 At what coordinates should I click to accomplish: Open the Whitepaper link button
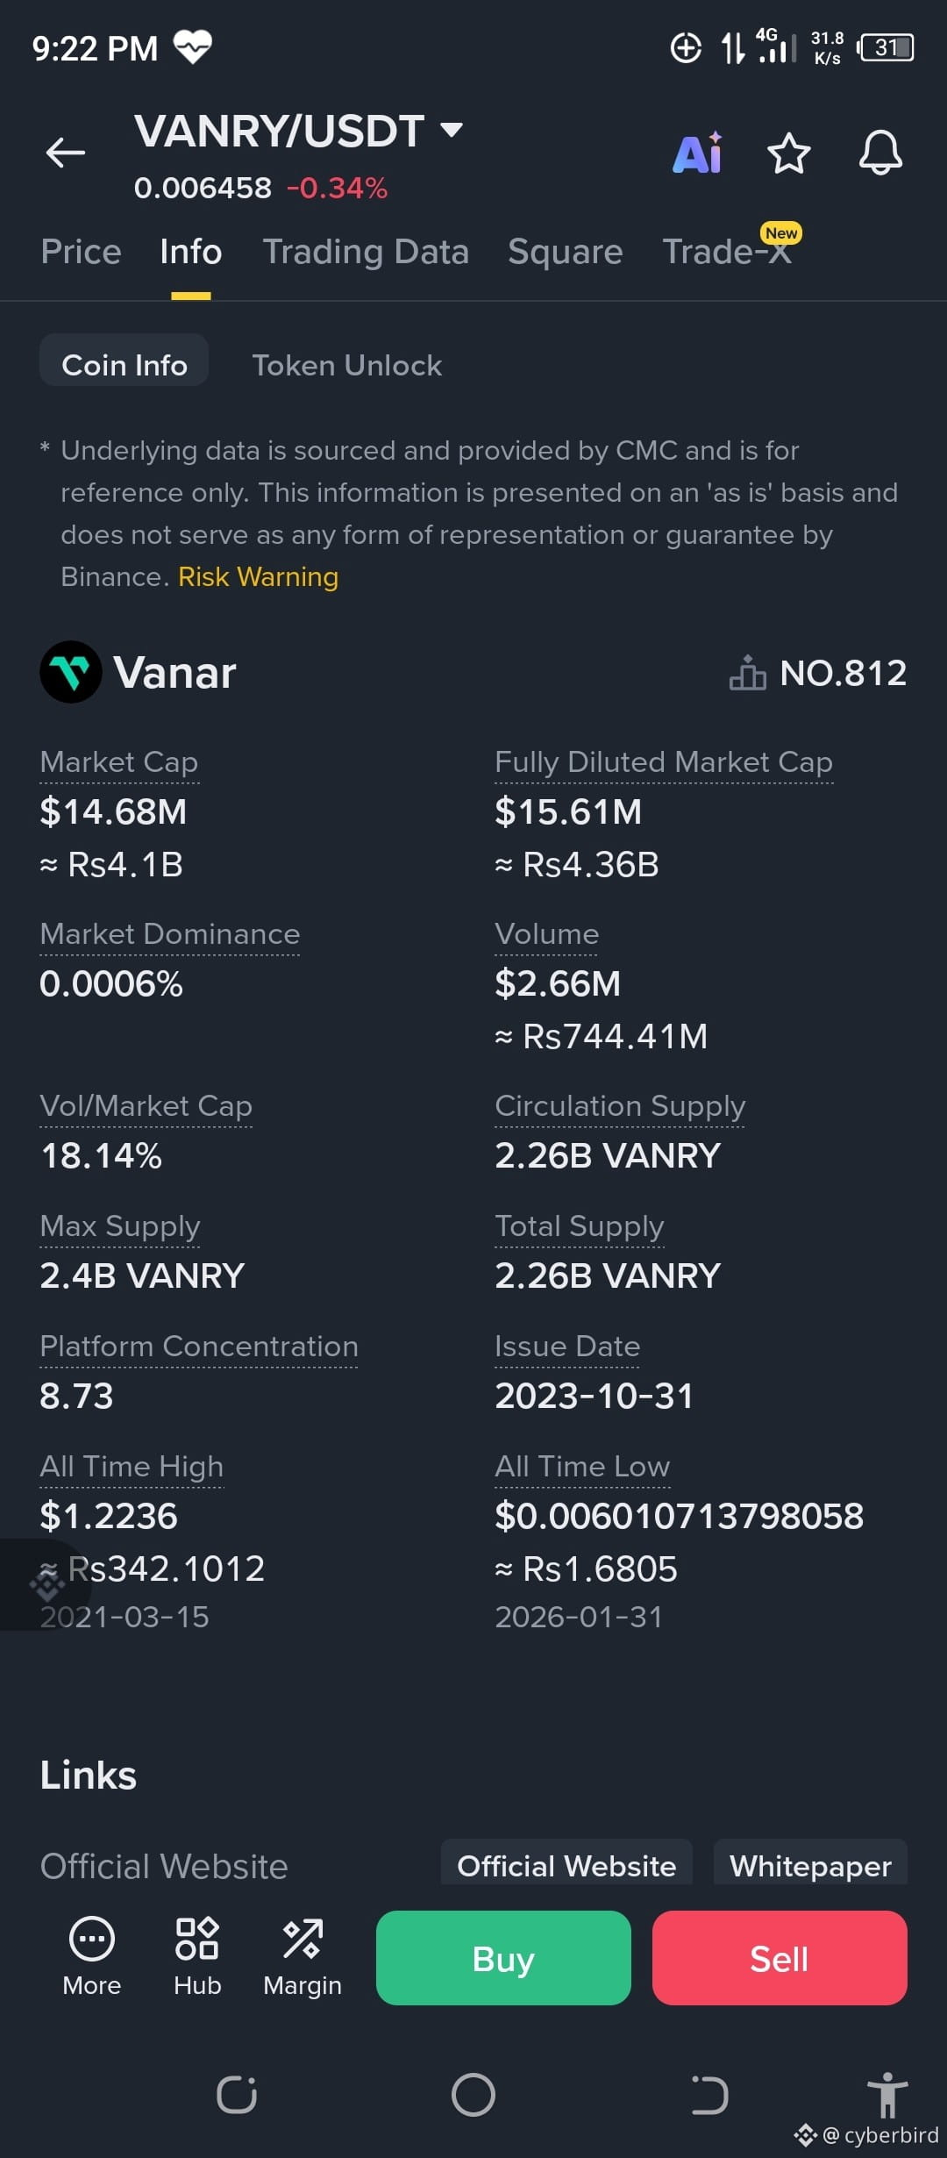(x=810, y=1865)
